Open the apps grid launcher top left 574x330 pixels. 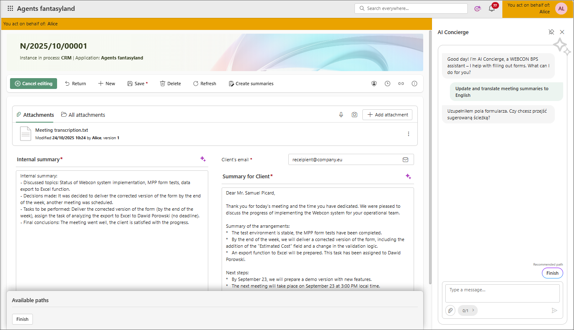10,8
